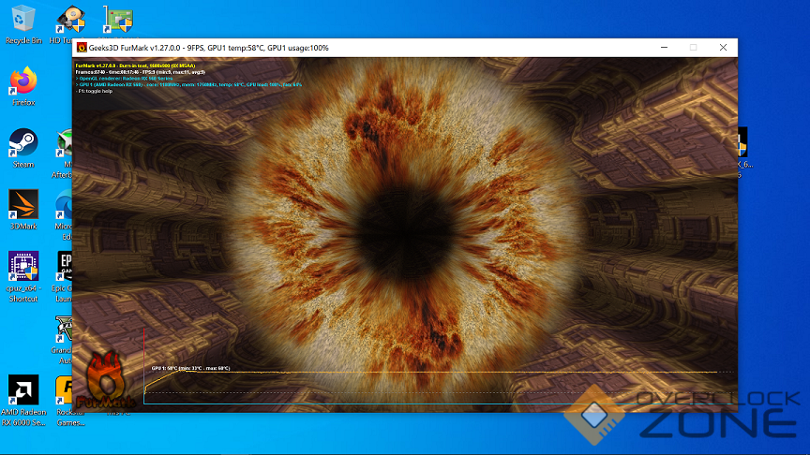Select the cpuz_x64 Shortcut icon

(x=23, y=277)
